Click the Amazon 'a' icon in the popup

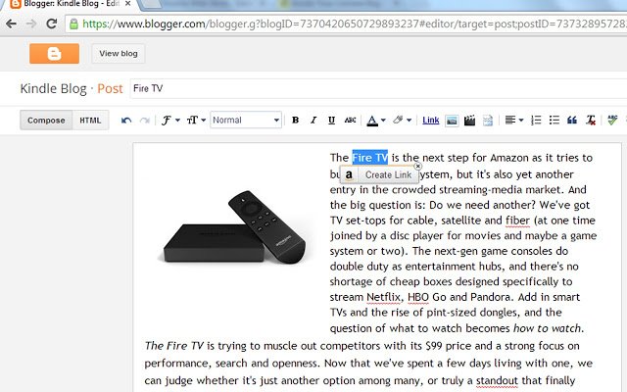click(x=349, y=174)
